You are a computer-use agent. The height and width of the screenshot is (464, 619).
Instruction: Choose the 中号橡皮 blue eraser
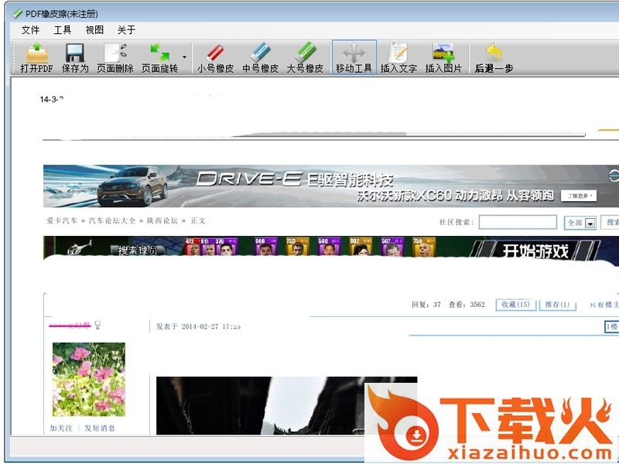point(260,57)
